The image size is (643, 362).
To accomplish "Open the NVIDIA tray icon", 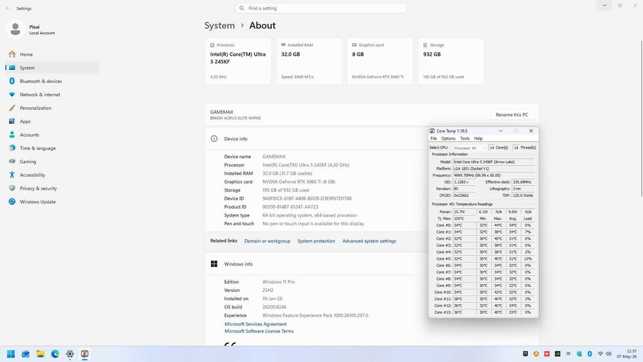I will pyautogui.click(x=557, y=354).
